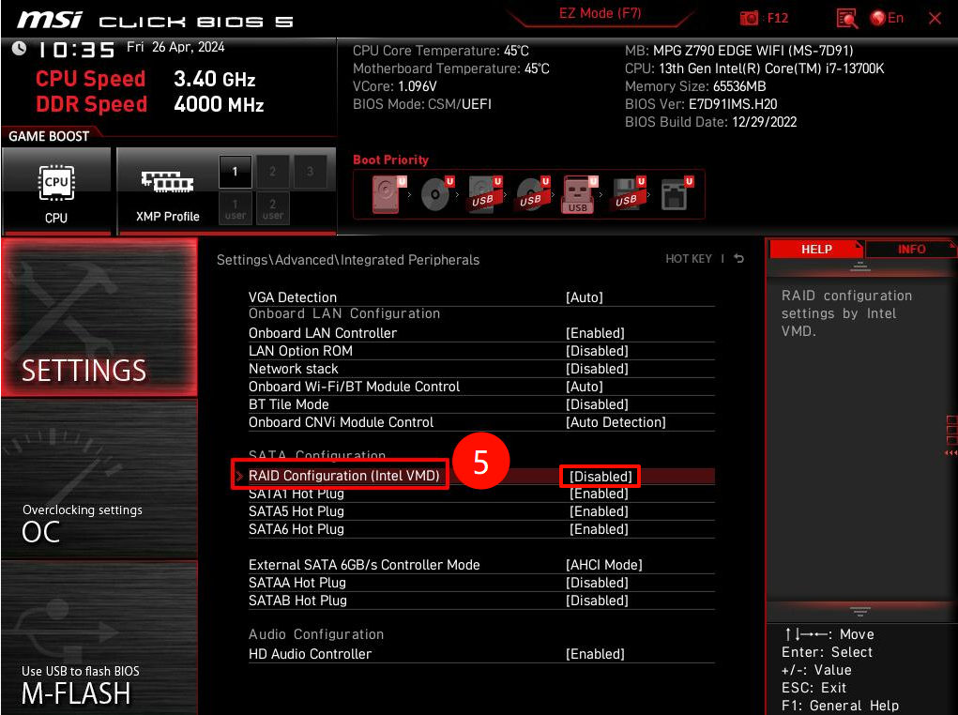
Task: Switch to EZ Mode (F7)
Action: (x=600, y=13)
